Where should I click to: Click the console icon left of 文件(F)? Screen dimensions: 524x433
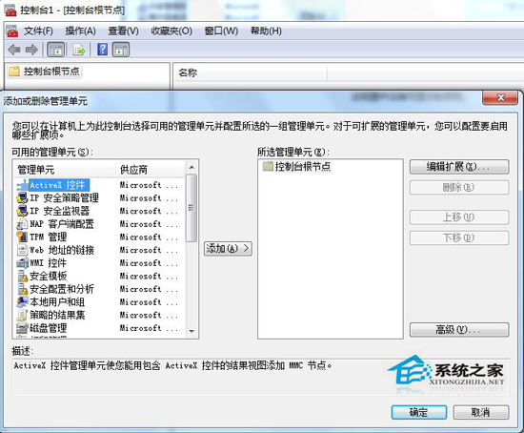point(12,31)
